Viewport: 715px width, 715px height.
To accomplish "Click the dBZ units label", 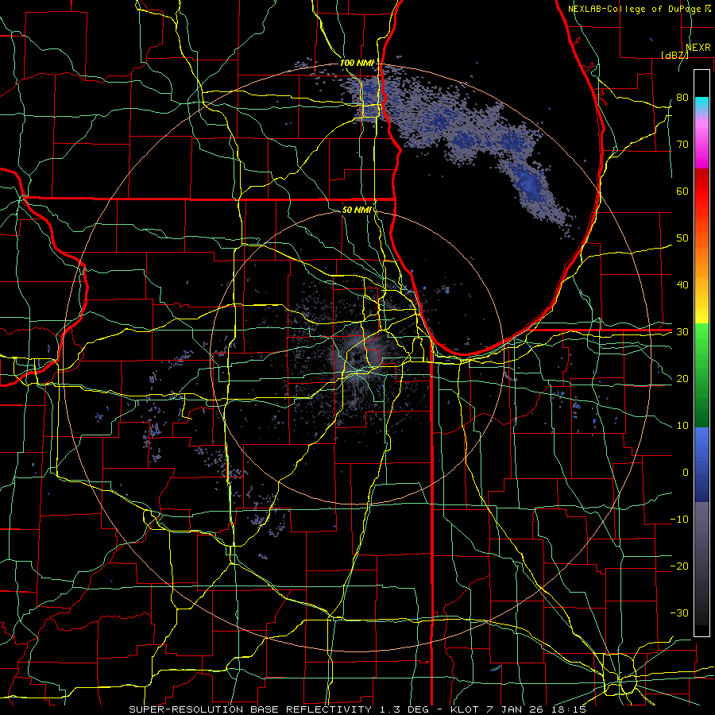I will point(674,55).
